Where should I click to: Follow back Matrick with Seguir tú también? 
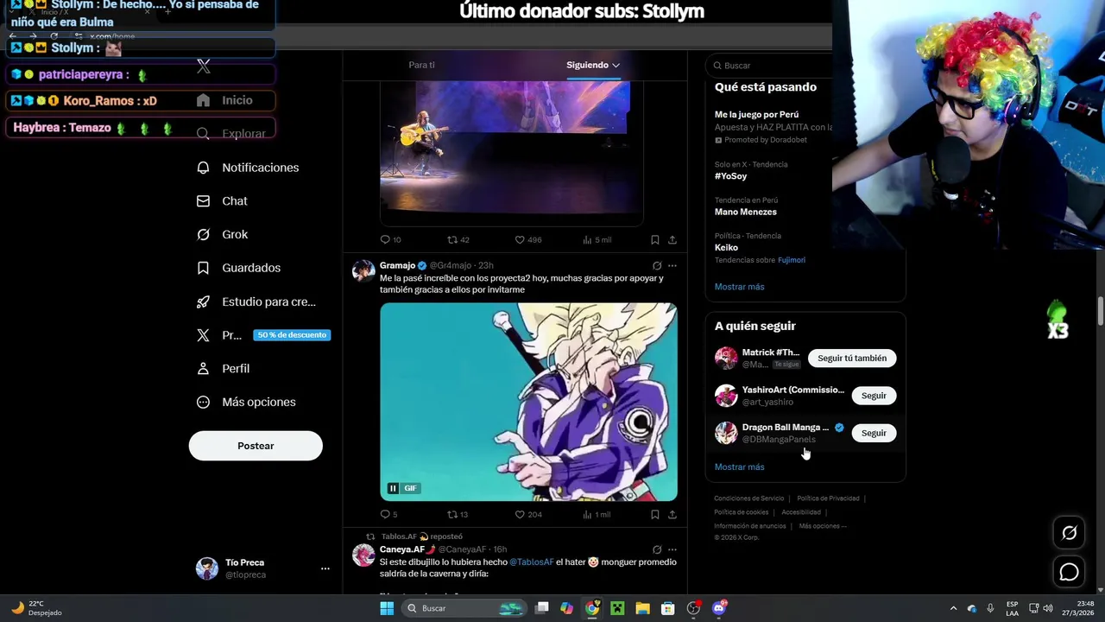(x=852, y=358)
